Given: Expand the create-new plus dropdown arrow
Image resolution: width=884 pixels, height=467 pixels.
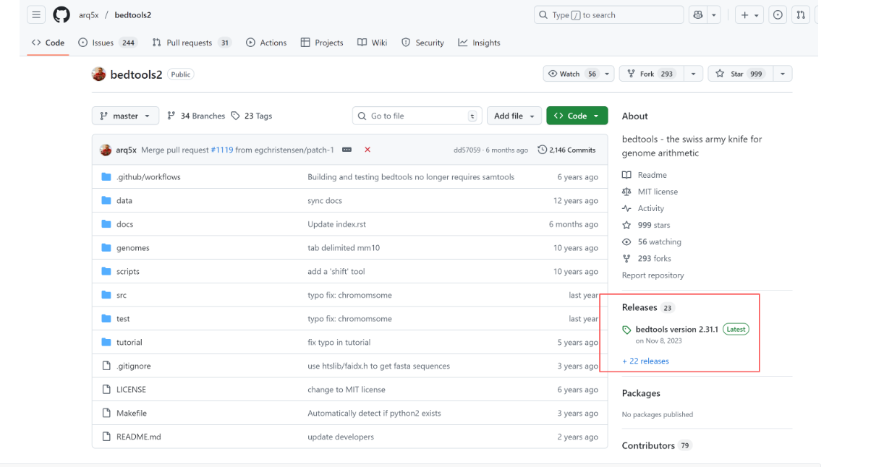Looking at the screenshot, I should [757, 15].
